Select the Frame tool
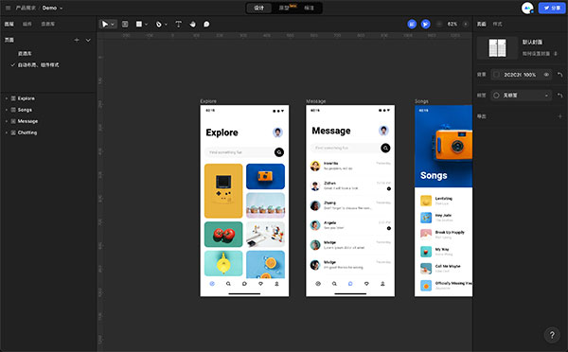The height and width of the screenshot is (352, 568). click(x=125, y=24)
